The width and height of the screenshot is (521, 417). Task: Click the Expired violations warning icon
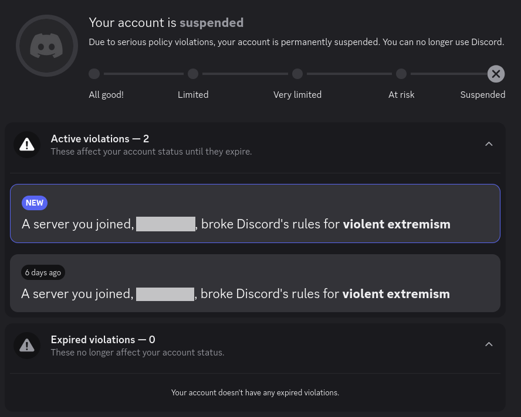pyautogui.click(x=27, y=346)
